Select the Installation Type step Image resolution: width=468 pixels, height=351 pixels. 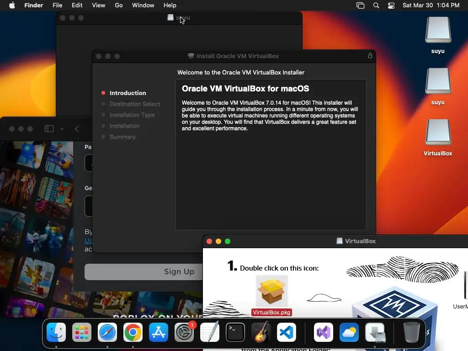(132, 115)
